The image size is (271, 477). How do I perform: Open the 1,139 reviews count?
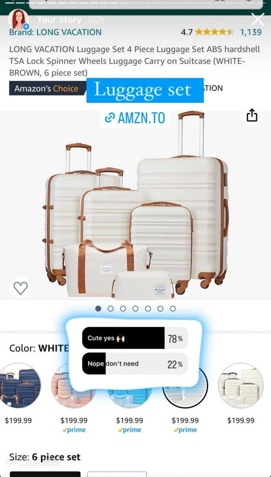251,32
